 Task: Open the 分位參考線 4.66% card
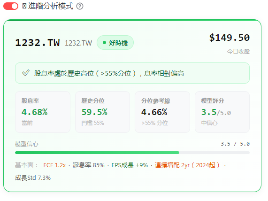pyautogui.click(x=162, y=112)
